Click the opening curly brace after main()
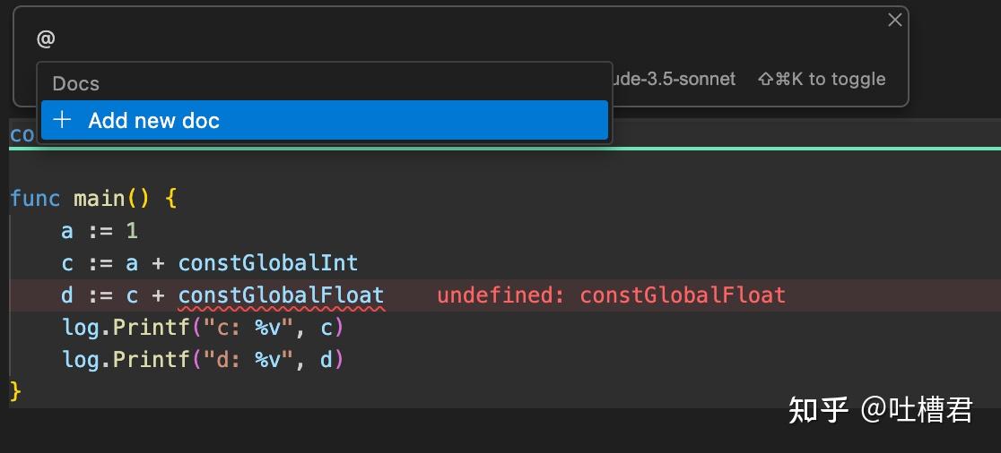The width and height of the screenshot is (1001, 453). [x=171, y=198]
